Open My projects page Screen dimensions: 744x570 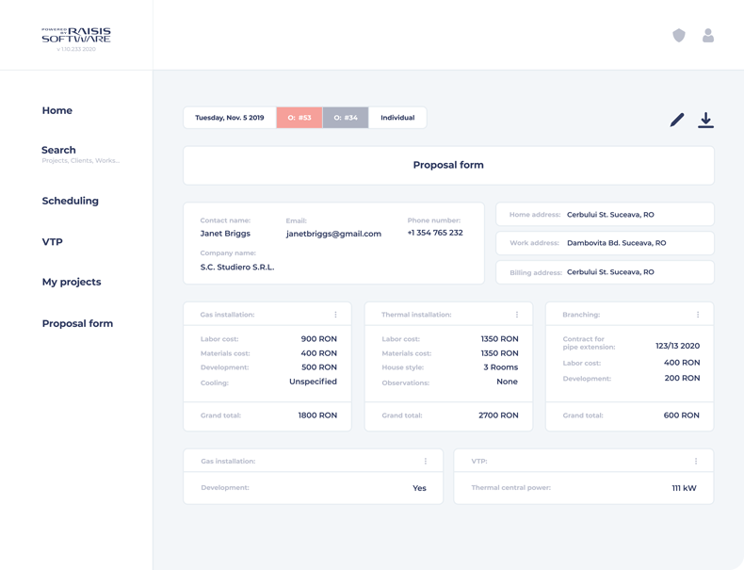click(71, 282)
